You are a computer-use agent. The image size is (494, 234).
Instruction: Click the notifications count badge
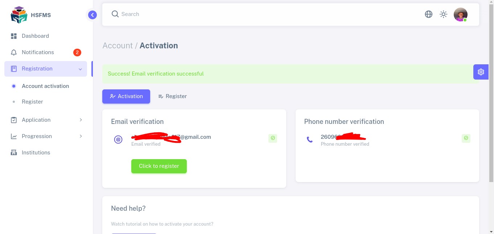pos(77,52)
